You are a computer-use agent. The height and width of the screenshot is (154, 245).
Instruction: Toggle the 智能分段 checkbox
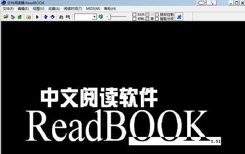(x=157, y=19)
